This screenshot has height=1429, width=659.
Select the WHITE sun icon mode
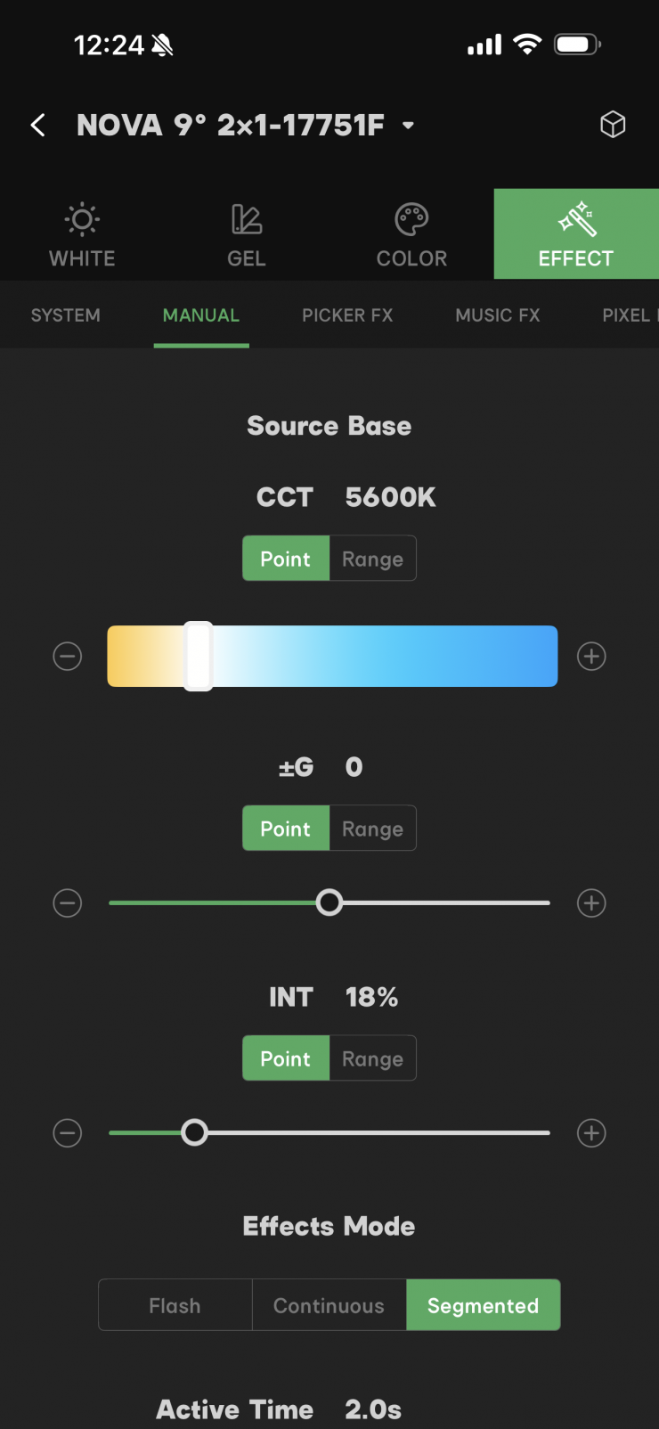(x=82, y=219)
